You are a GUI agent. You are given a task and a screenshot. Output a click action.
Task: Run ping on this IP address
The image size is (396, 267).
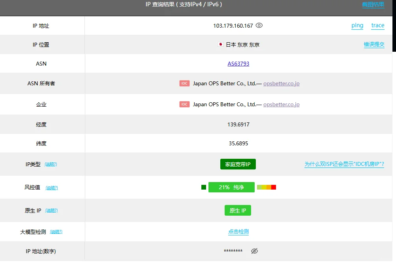pos(357,25)
